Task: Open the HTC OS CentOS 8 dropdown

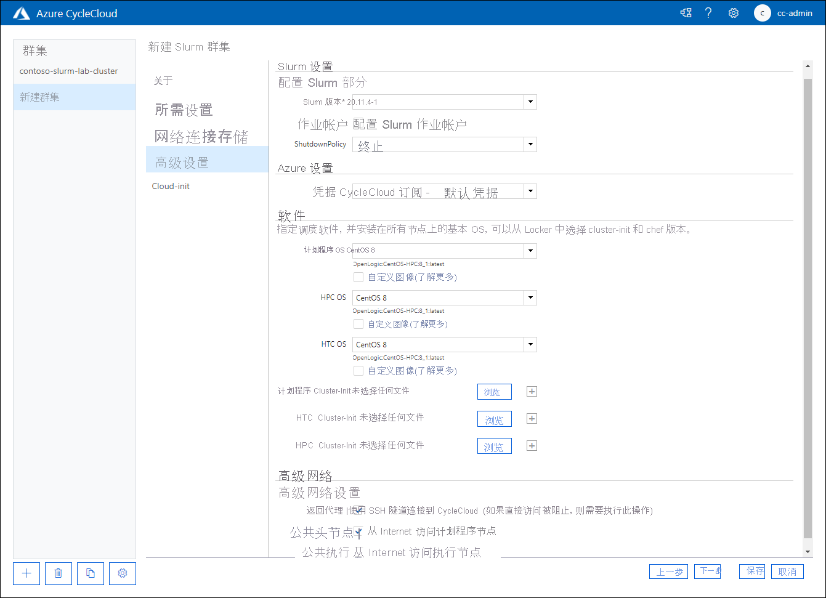Action: pyautogui.click(x=444, y=344)
